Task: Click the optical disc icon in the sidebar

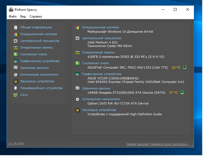Action: tap(16, 75)
